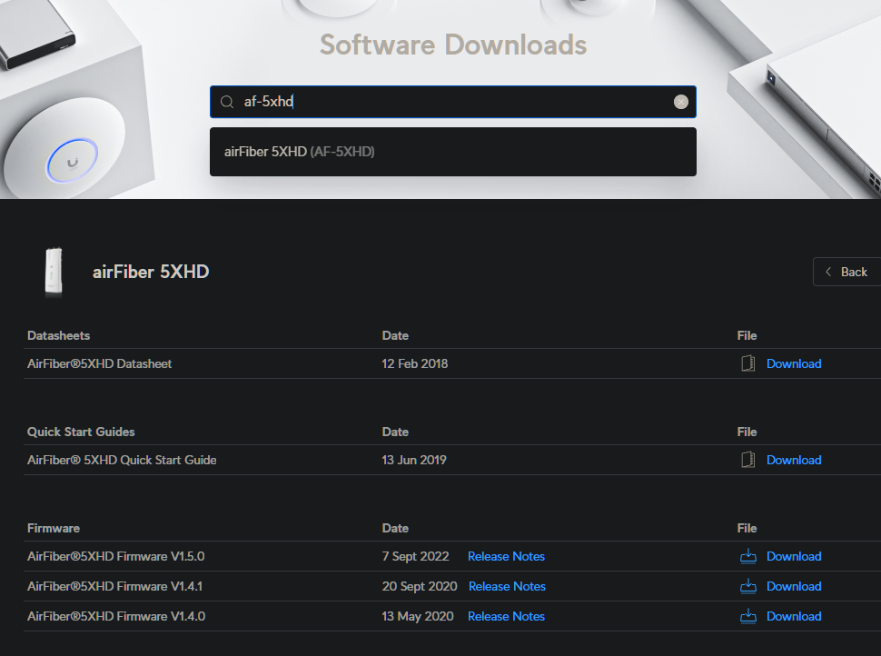
Task: Clear the search field with X icon
Action: tap(680, 102)
